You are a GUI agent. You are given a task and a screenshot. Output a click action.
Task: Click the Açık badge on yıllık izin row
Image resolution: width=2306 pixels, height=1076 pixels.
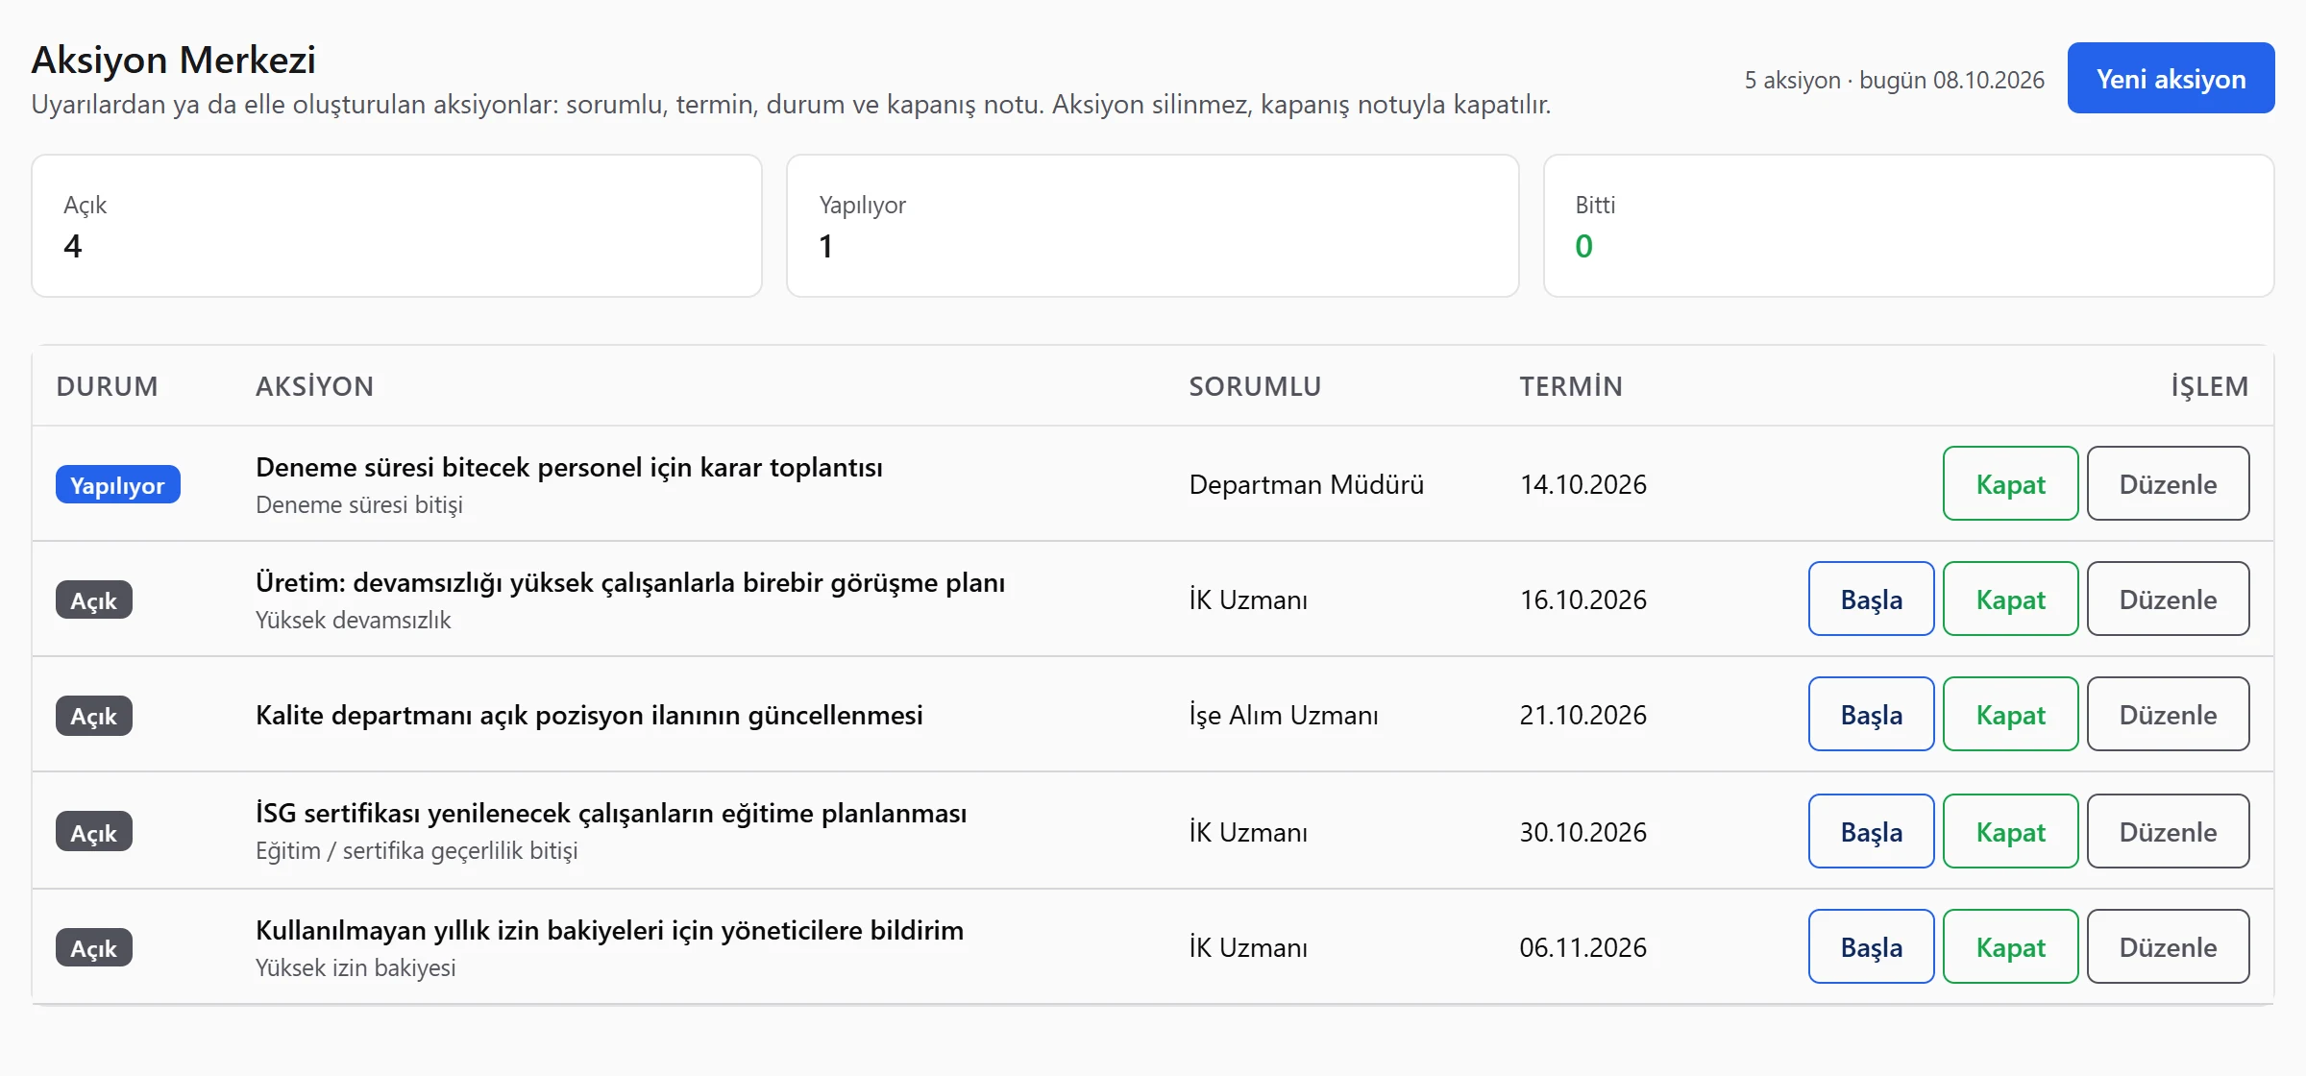93,947
